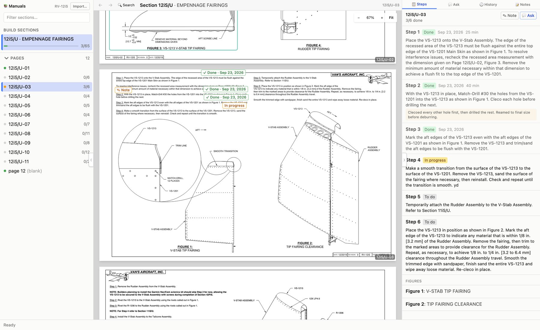Open page 12iS/U-07
This screenshot has width=540, height=330.
pos(46,124)
